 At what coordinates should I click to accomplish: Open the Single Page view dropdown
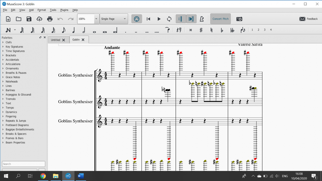click(124, 19)
